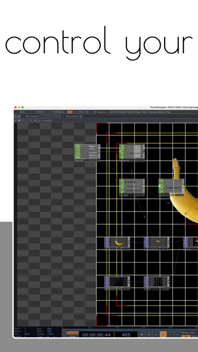Click the 00:00:06:44 timecode field
This screenshot has width=198, height=352.
pyautogui.click(x=96, y=335)
